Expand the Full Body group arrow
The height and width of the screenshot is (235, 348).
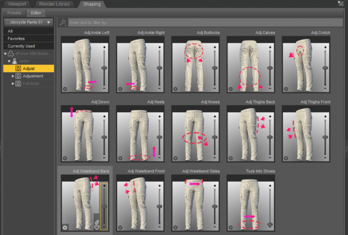[13, 84]
